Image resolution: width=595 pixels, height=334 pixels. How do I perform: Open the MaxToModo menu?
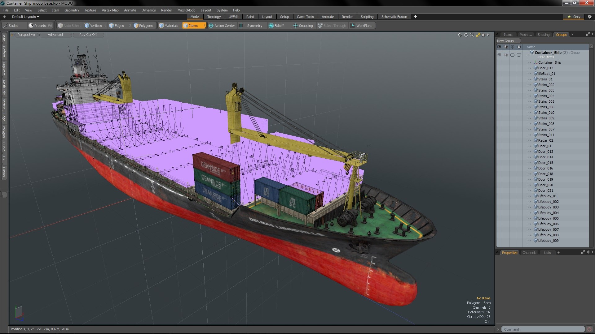pyautogui.click(x=186, y=10)
